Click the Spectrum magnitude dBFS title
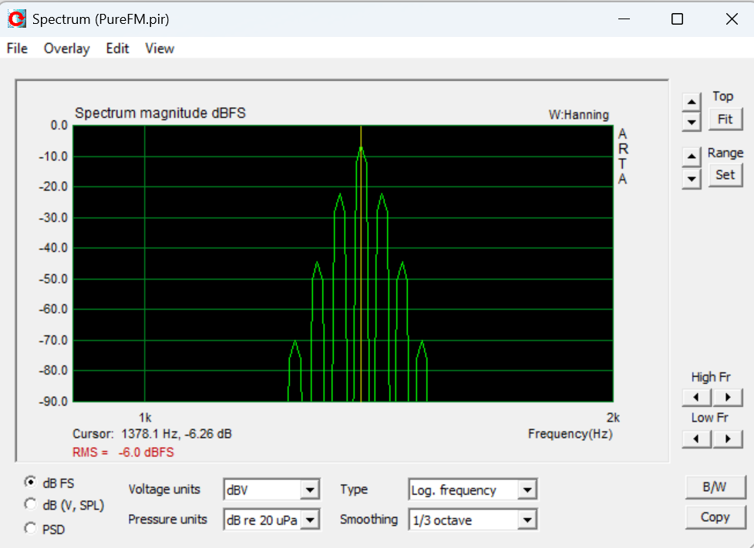This screenshot has height=548, width=754. [x=160, y=113]
